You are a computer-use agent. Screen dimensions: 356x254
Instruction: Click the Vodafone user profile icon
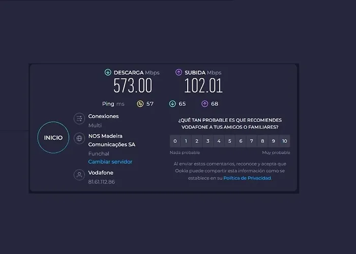pos(79,175)
